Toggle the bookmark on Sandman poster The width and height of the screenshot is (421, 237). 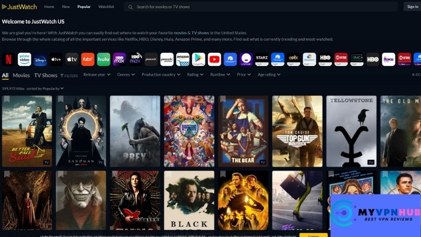pyautogui.click(x=60, y=99)
